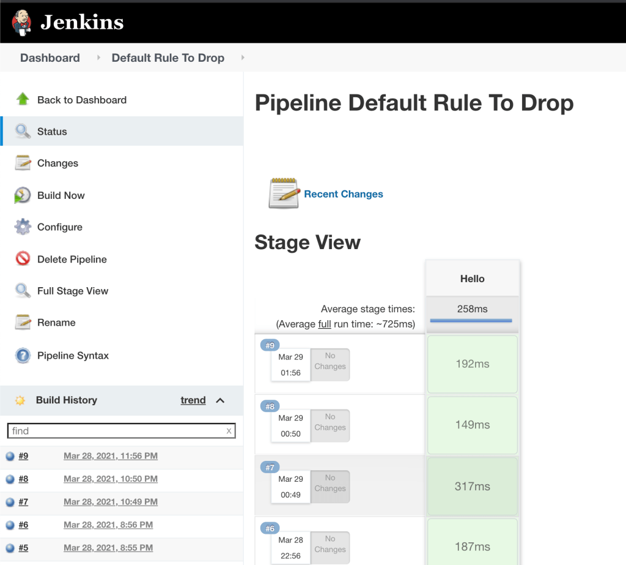Open the Default Rule To Drop breadcrumb arrow
This screenshot has height=565, width=626.
pyautogui.click(x=243, y=58)
